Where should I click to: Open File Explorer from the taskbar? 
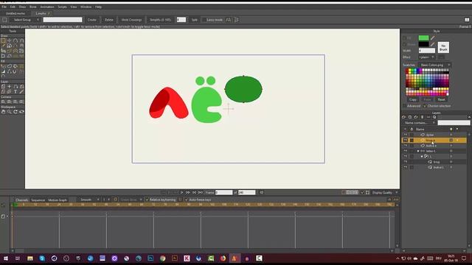tap(30, 258)
